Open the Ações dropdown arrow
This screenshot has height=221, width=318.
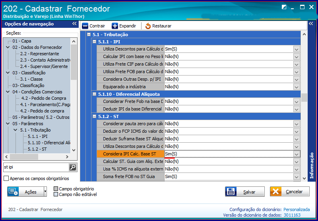(45, 192)
